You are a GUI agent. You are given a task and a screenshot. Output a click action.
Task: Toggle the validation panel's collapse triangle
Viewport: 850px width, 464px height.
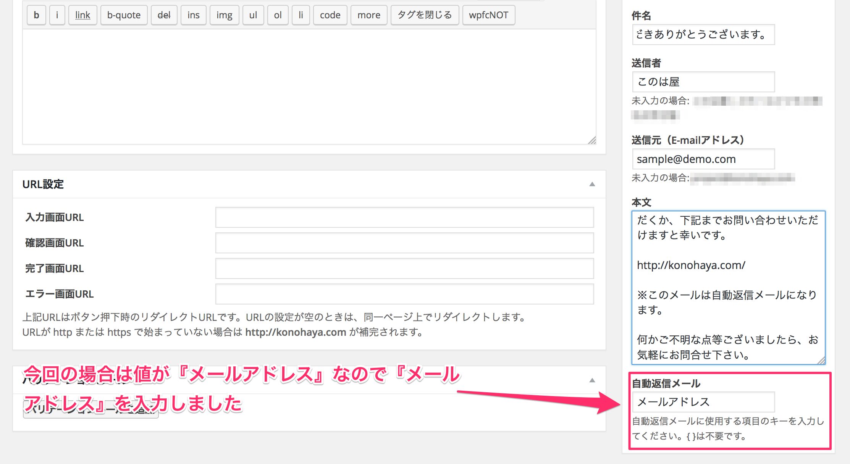click(x=592, y=380)
